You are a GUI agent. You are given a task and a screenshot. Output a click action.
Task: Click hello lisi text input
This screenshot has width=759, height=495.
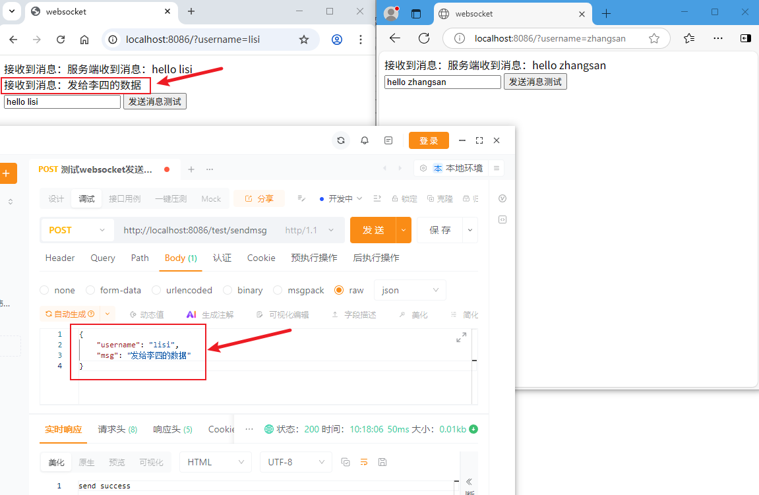[x=63, y=102]
